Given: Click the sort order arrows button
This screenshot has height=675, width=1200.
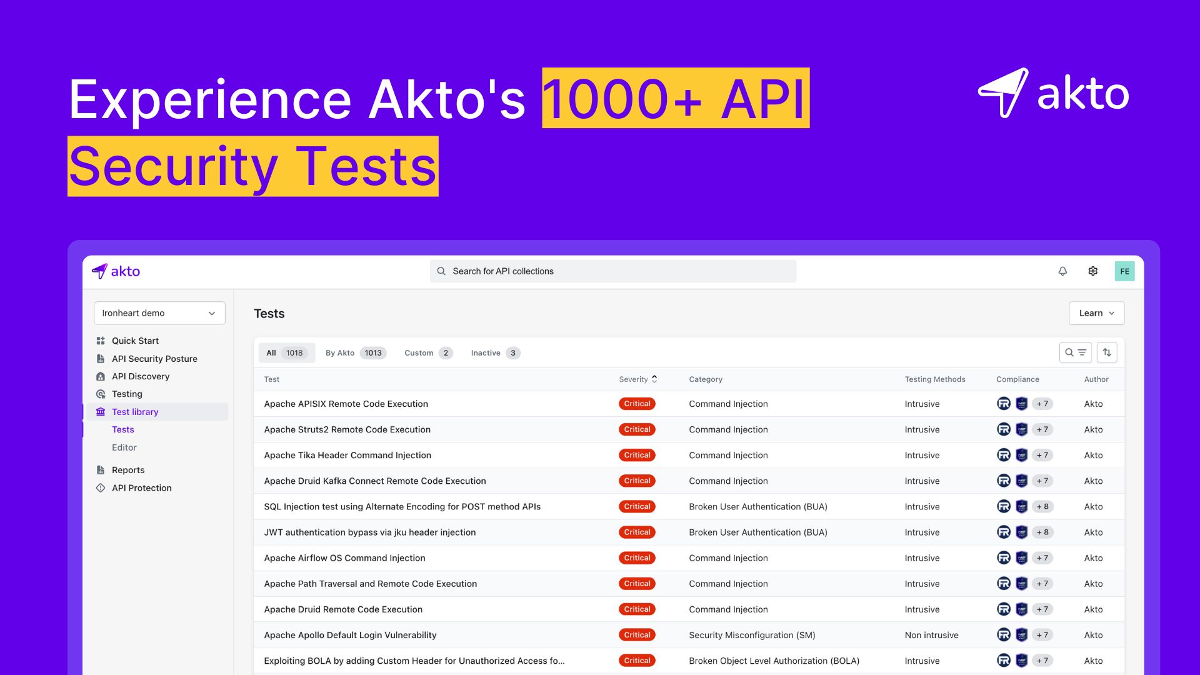Looking at the screenshot, I should (x=1107, y=352).
